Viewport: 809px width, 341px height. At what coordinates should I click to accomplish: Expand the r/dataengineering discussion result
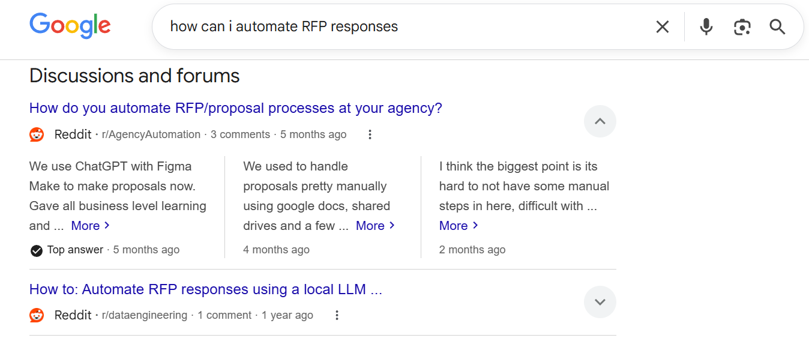point(600,302)
